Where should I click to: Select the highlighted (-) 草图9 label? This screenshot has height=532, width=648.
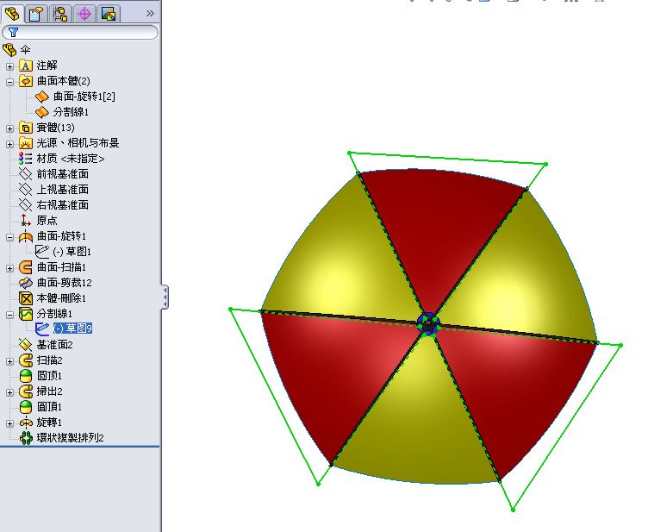click(72, 329)
